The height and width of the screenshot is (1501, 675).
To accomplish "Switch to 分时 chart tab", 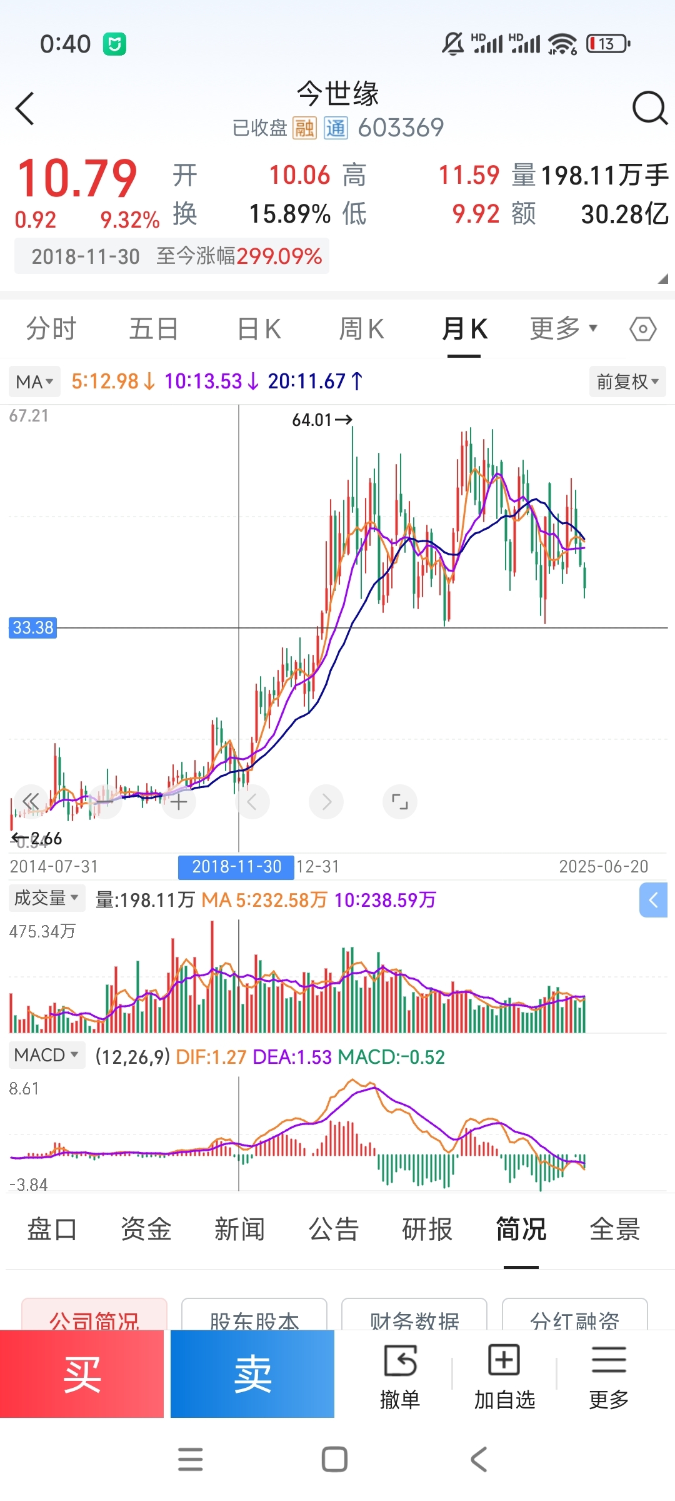I will coord(51,328).
